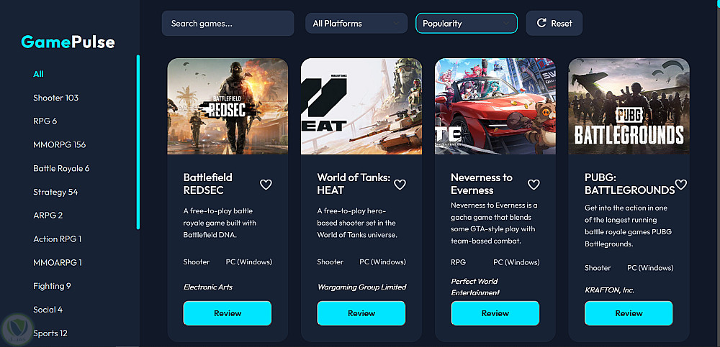720x347 pixels.
Task: Toggle heart icon on PUBG: BATTLEGROUNDS
Action: click(681, 184)
